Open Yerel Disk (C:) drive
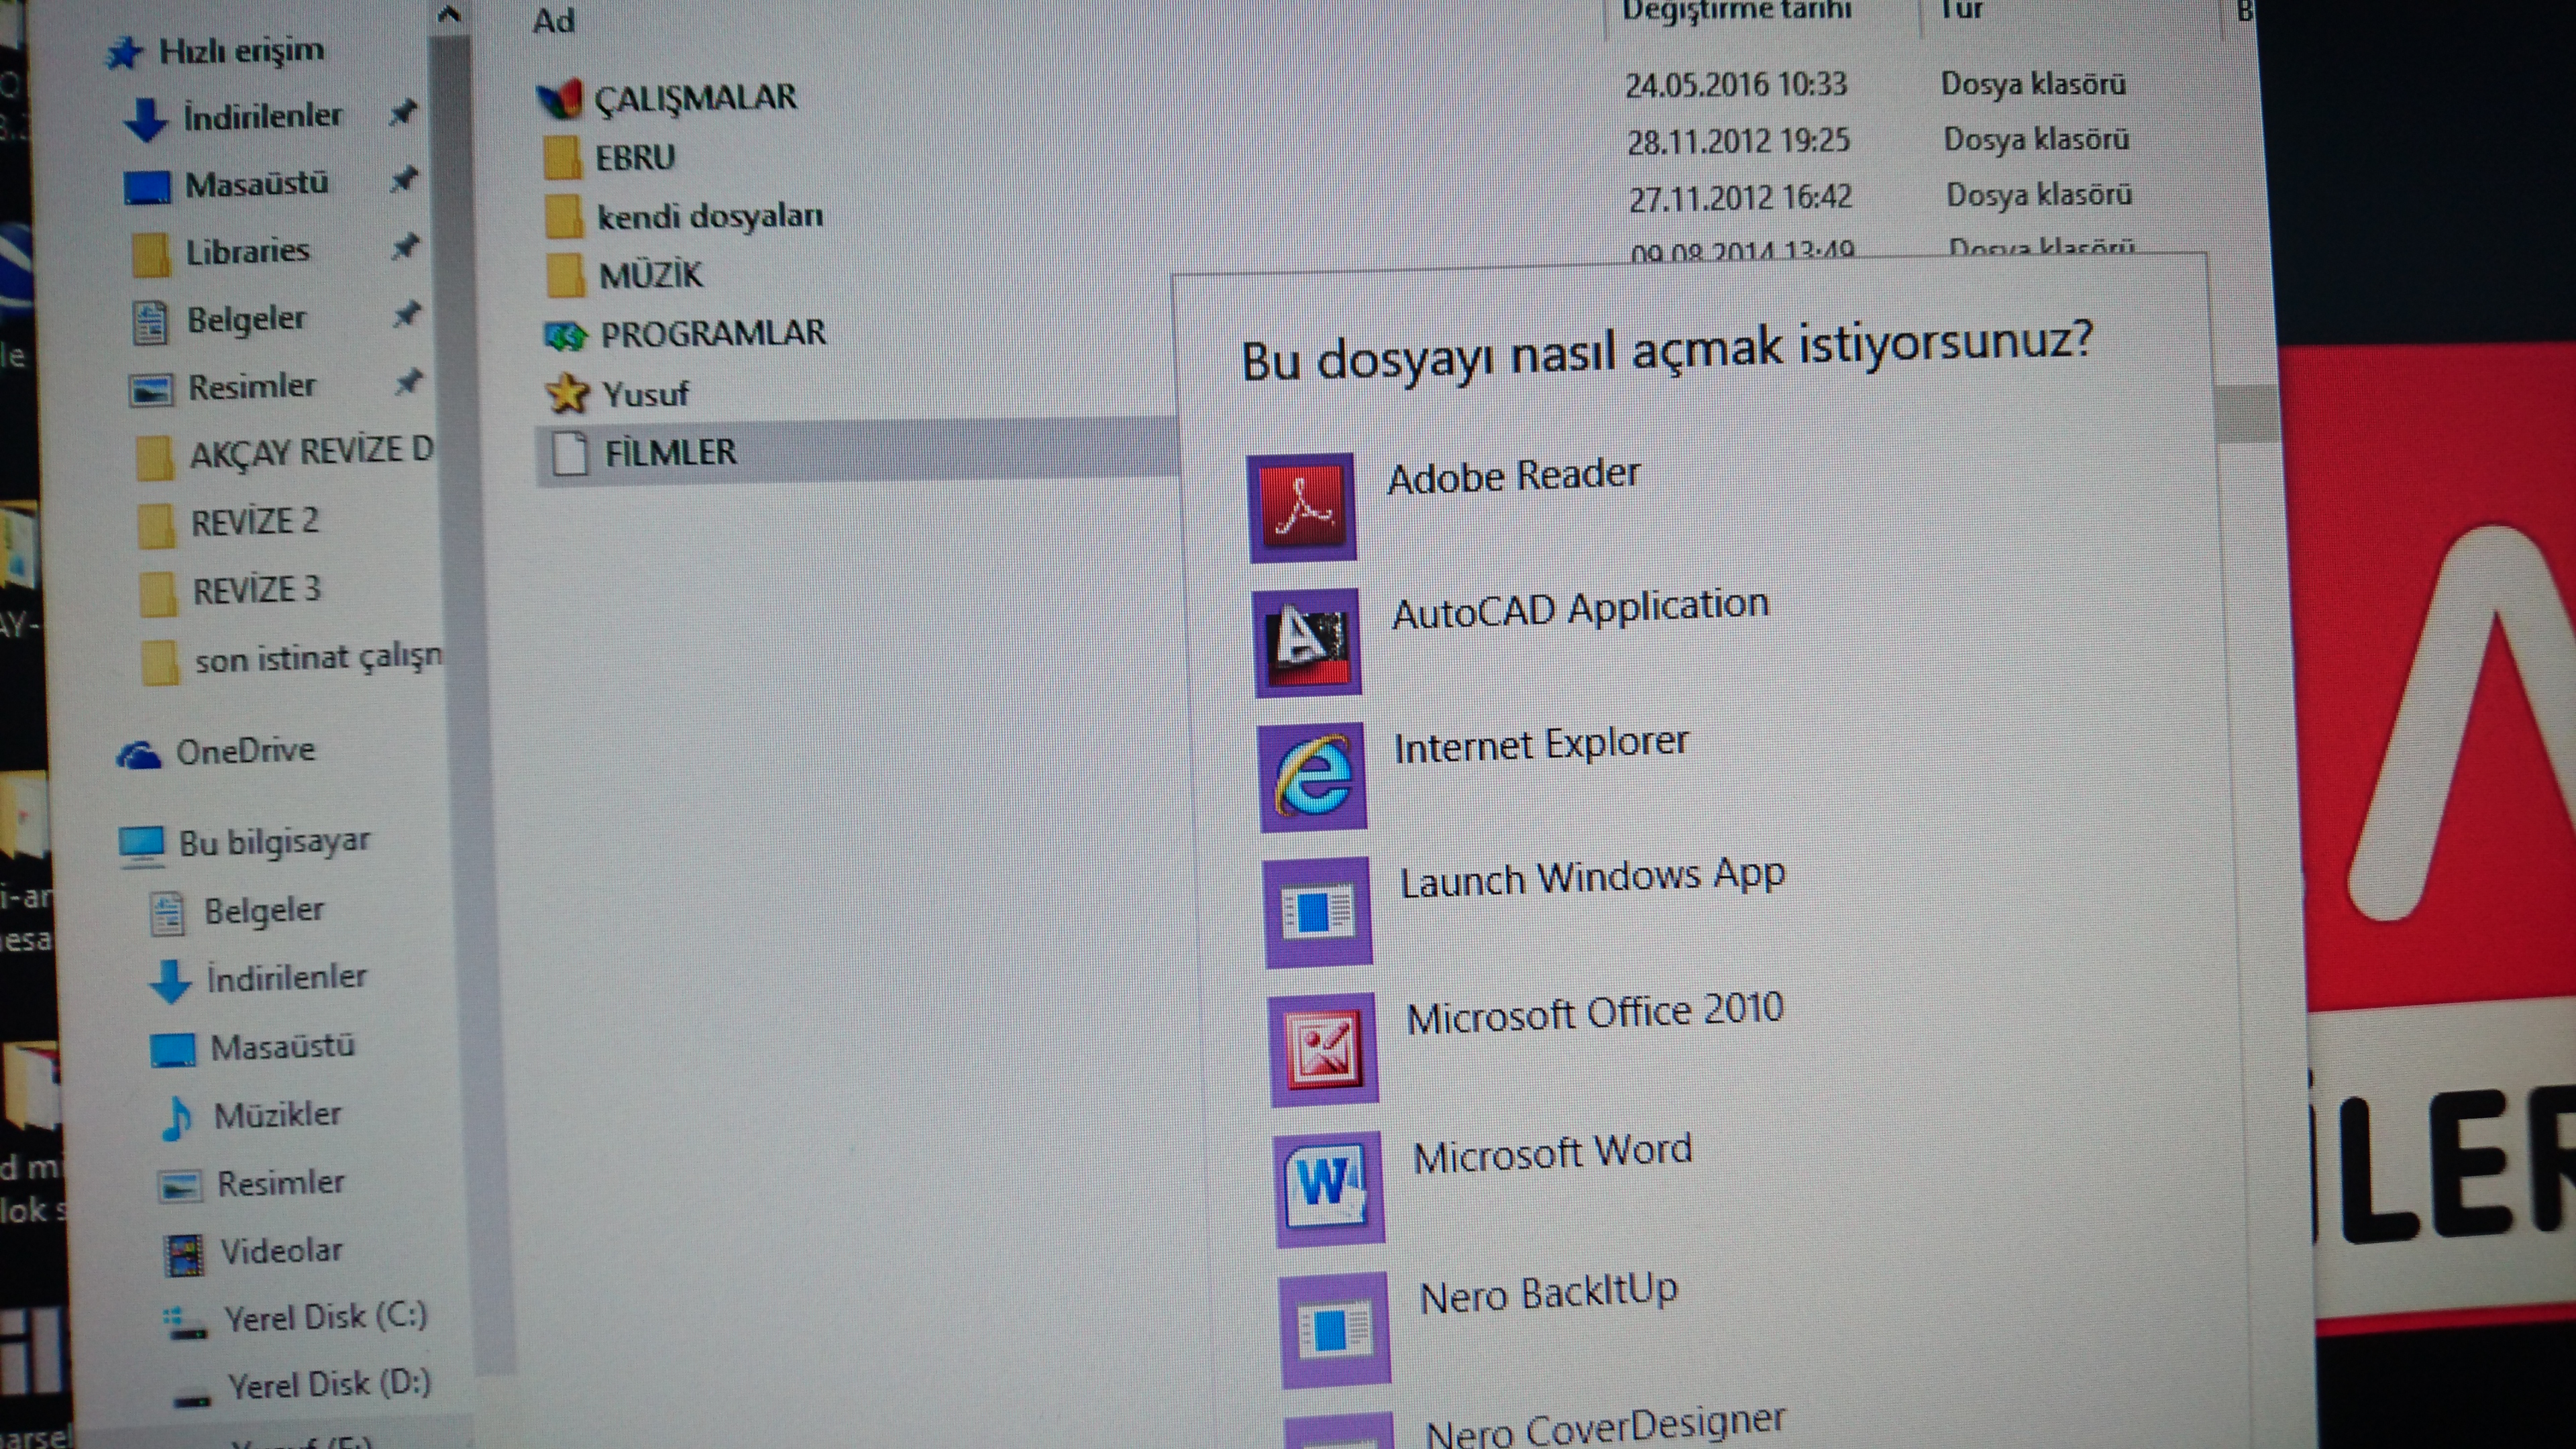This screenshot has width=2576, height=1449. tap(324, 1318)
